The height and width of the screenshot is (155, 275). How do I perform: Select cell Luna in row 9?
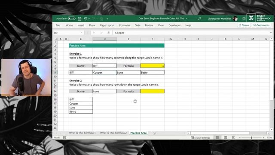128,72
